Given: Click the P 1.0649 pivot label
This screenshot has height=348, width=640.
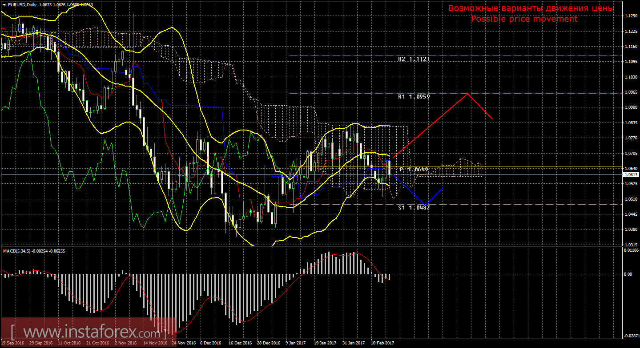Looking at the screenshot, I should [414, 170].
